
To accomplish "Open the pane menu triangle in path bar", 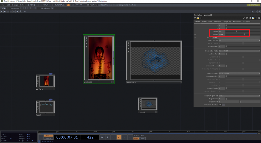I will pyautogui.click(x=2, y=11).
